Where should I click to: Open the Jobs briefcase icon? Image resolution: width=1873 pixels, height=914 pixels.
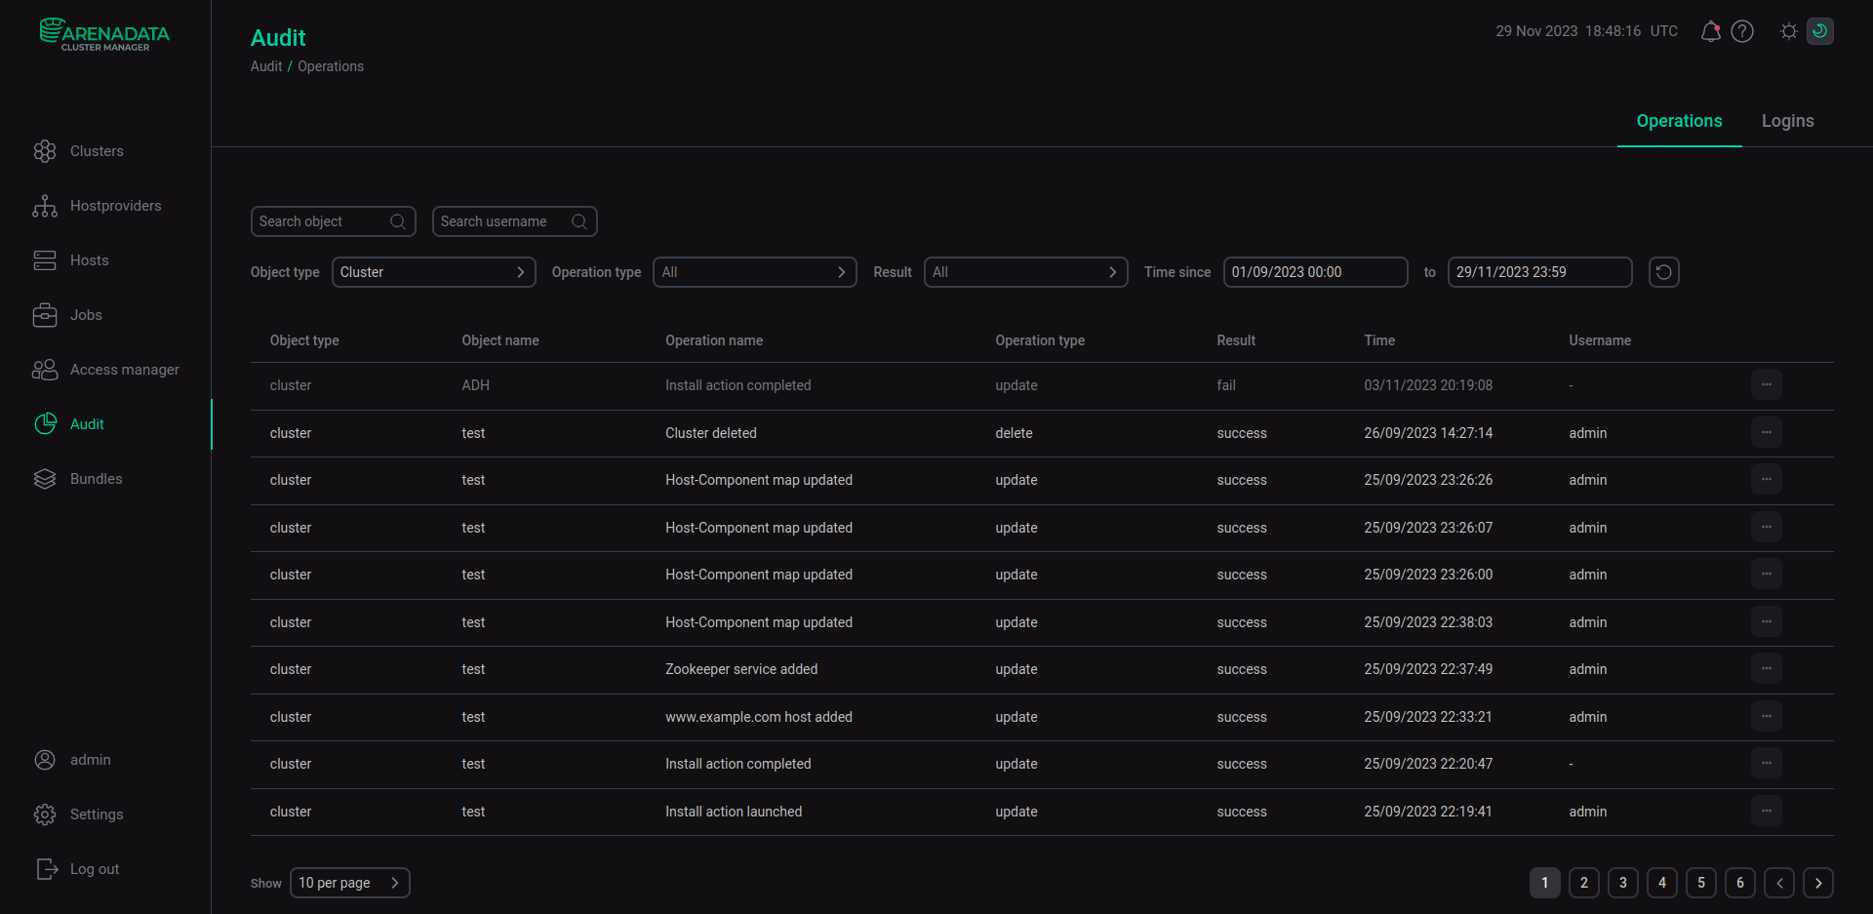coord(45,315)
